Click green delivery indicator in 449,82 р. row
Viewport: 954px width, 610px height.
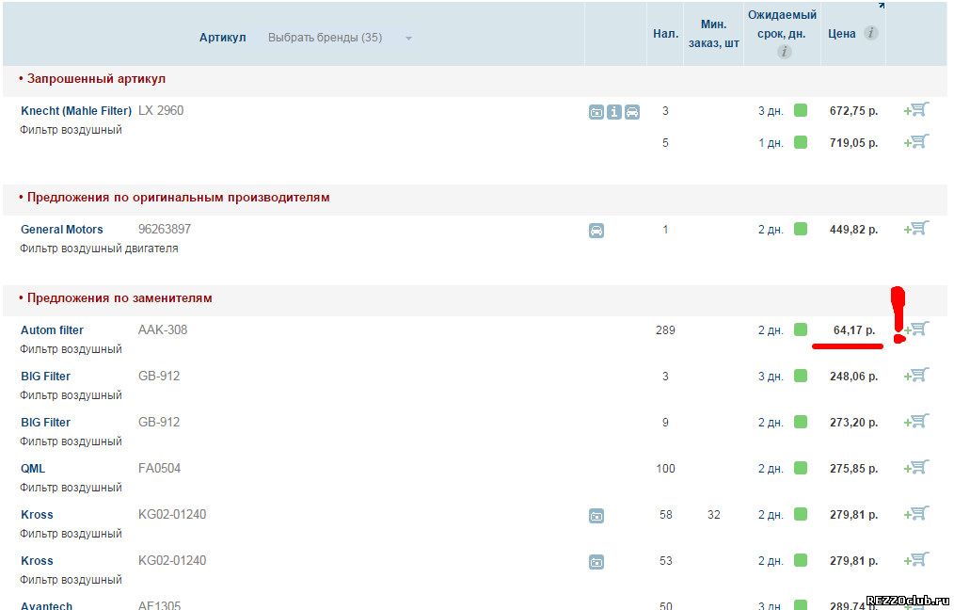point(801,229)
